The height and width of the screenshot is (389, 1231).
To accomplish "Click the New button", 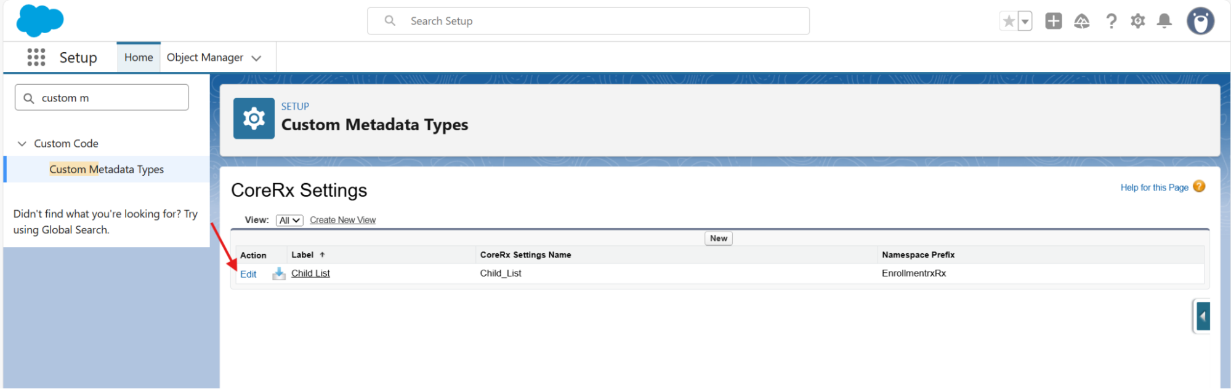I will pos(718,238).
